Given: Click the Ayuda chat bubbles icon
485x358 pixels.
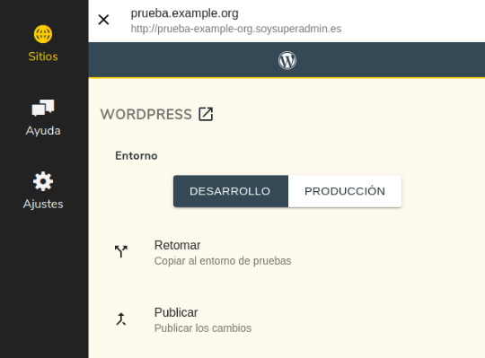Looking at the screenshot, I should click(x=43, y=108).
